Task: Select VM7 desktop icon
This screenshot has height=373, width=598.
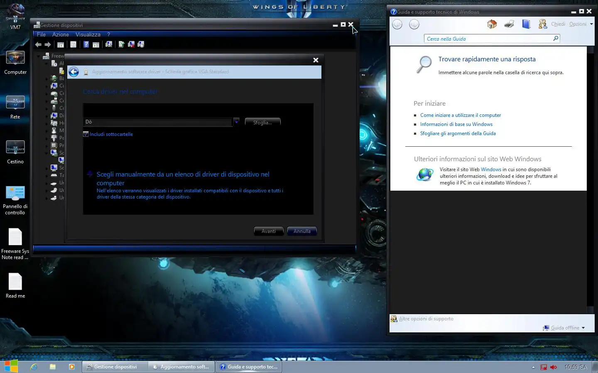Action: [15, 17]
